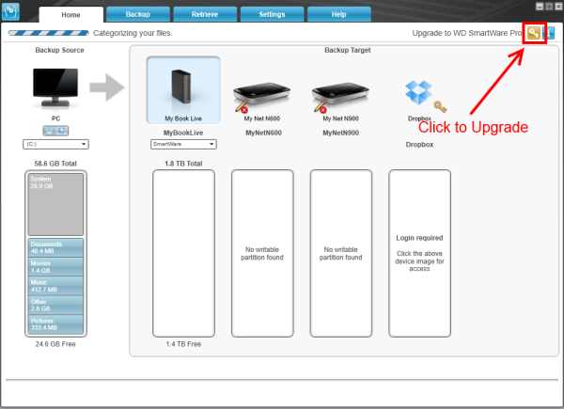Click the categorizing files progress bar
Viewport: 564px width, 409px height.
click(x=49, y=33)
